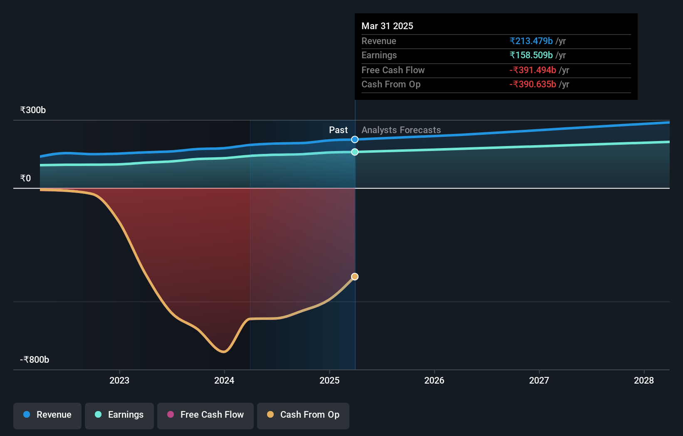The height and width of the screenshot is (436, 683).
Task: Click the 'Free Cash Flow' tooltip row label
Action: 393,70
